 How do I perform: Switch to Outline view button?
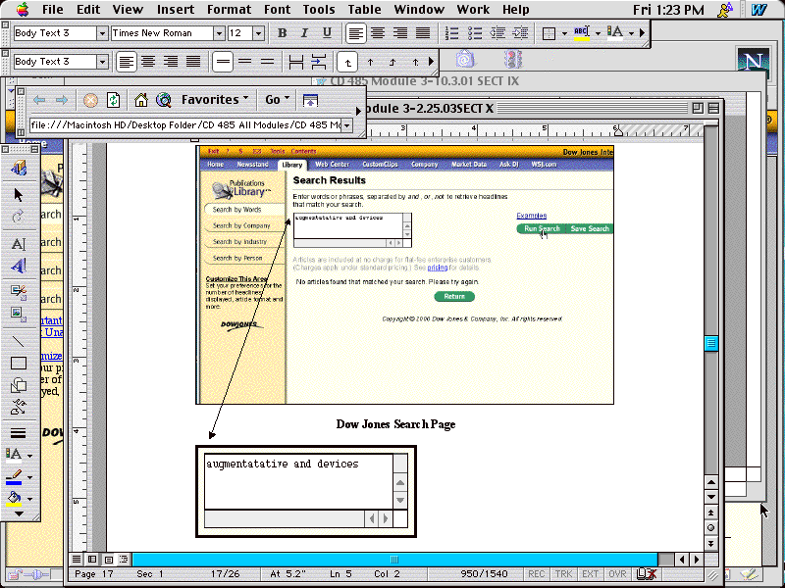[x=124, y=559]
